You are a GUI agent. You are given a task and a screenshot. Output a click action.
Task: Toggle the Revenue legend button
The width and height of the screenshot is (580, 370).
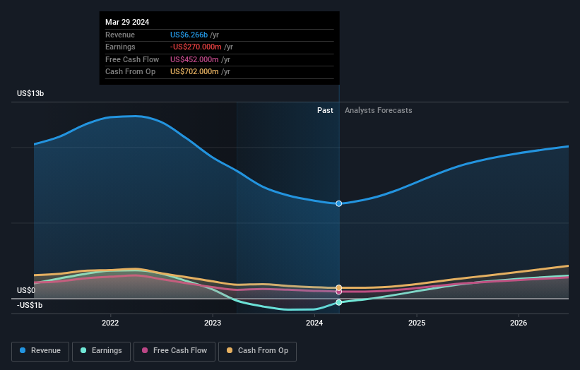click(40, 351)
